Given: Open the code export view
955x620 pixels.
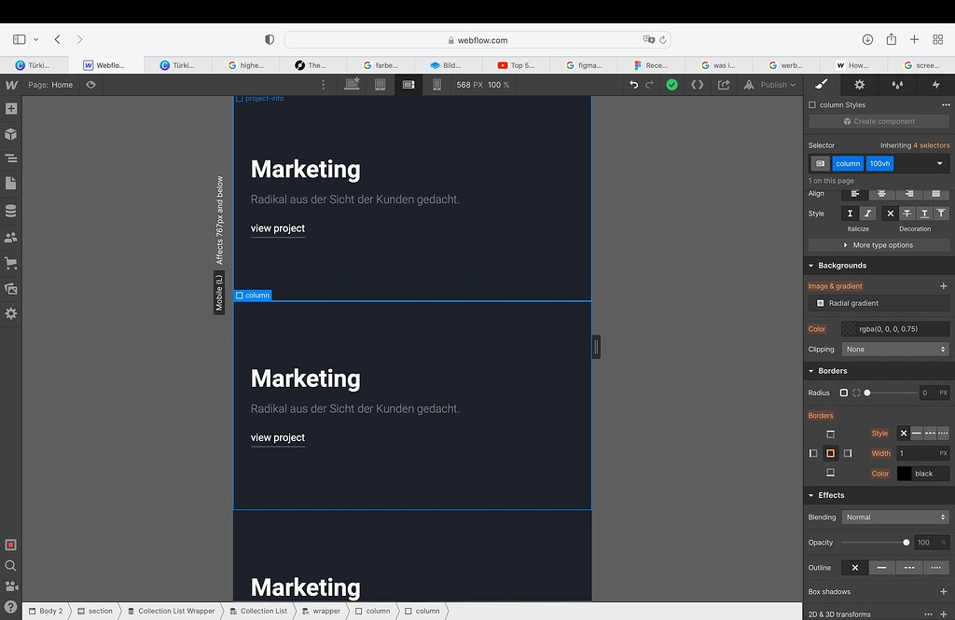Looking at the screenshot, I should 697,84.
